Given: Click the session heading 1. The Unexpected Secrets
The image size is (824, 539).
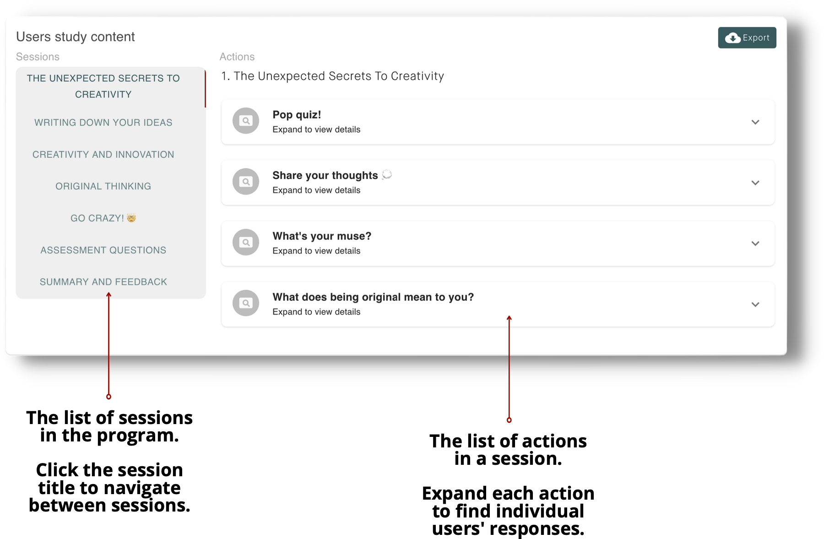Looking at the screenshot, I should [x=333, y=76].
